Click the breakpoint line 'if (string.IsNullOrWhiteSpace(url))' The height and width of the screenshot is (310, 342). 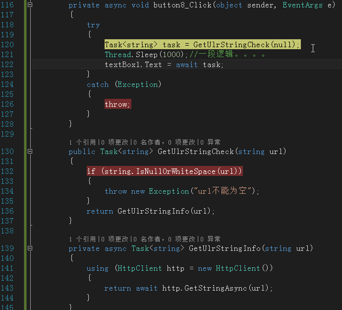click(x=165, y=171)
